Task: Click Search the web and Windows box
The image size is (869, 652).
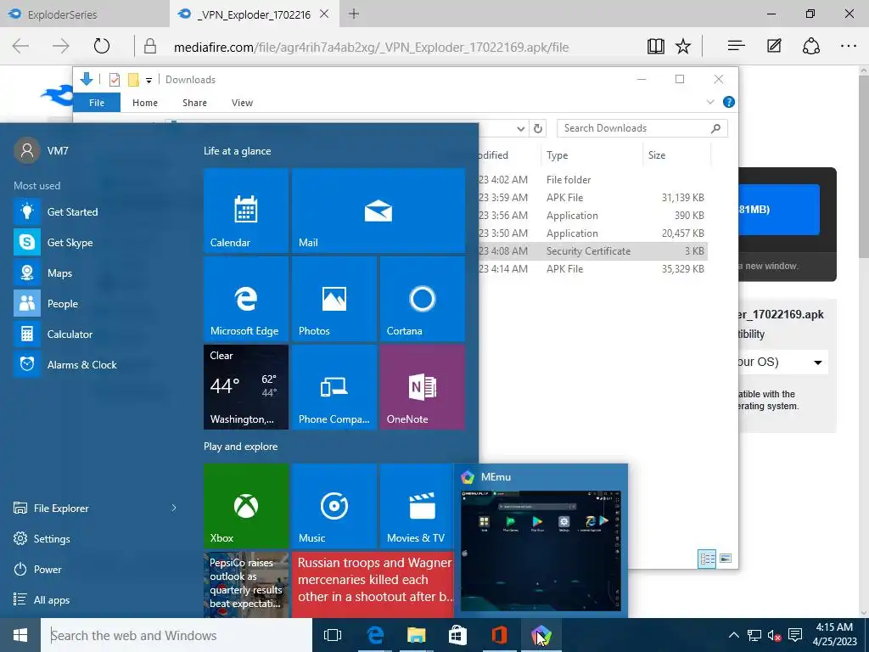Action: click(177, 635)
